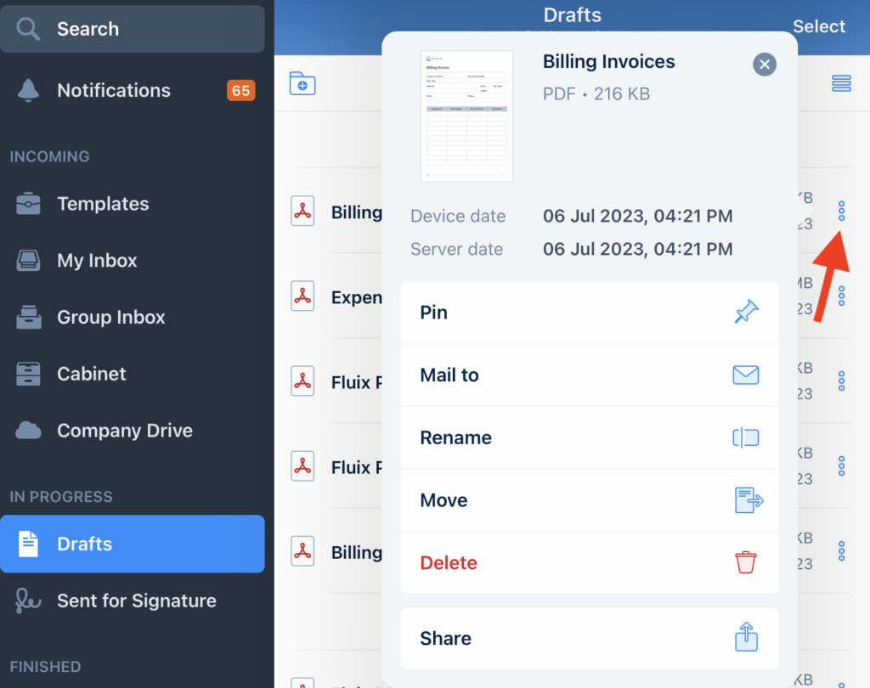Select Move from the document menu
The height and width of the screenshot is (688, 870).
pos(590,500)
